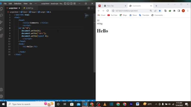Open the Search view in VS Code
Image resolution: width=191 pixels, height=107 pixels.
(1, 15)
